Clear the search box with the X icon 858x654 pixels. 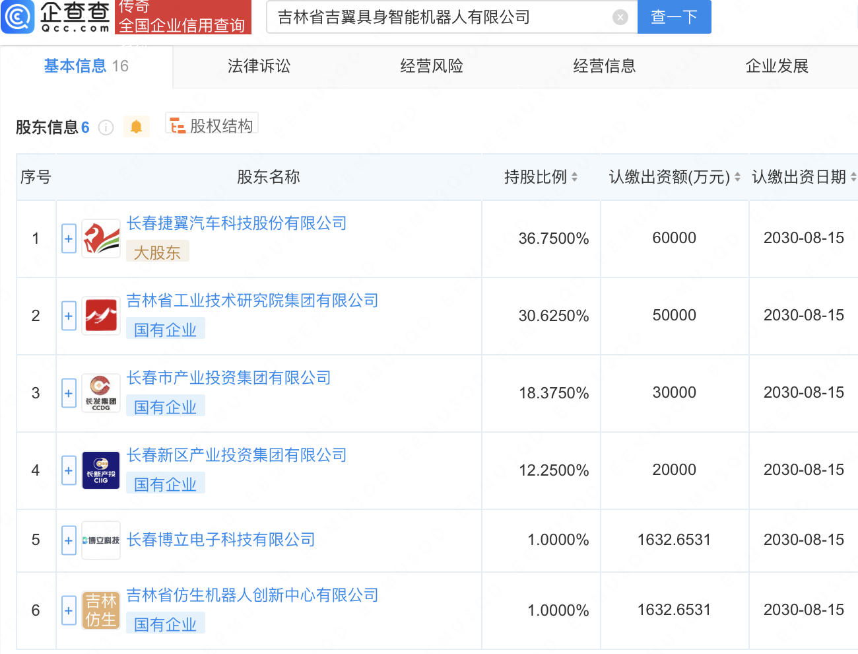620,17
